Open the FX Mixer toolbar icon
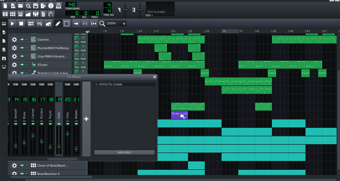 (x=35, y=14)
